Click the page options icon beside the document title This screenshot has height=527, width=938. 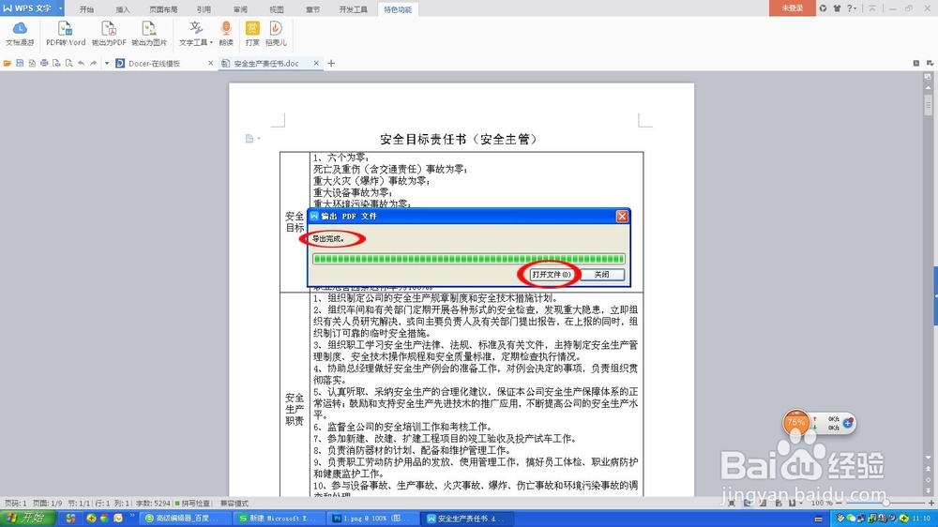251,139
